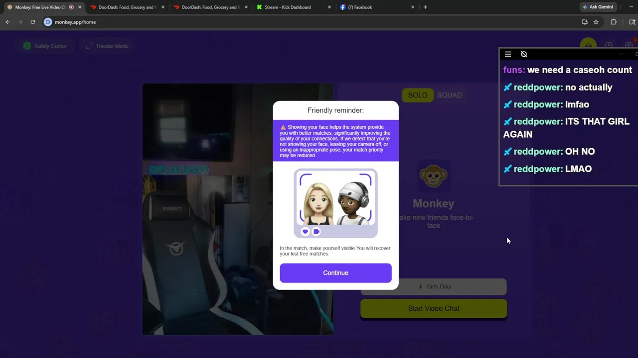Click the Lens search icon in the browser toolbar
The height and width of the screenshot is (358, 638).
click(x=632, y=22)
